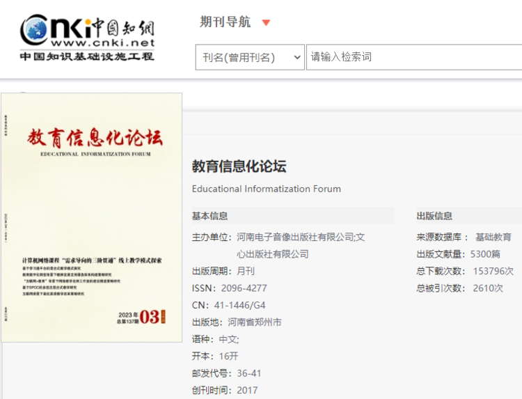The width and height of the screenshot is (522, 399).
Task: Select the 出版信息 section header
Action: [434, 216]
